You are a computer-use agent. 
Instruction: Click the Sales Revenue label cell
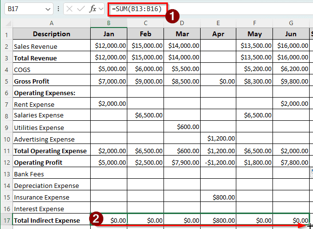tap(52, 45)
